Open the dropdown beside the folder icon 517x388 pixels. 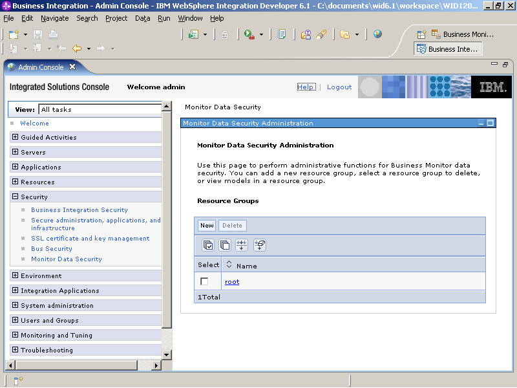[x=357, y=34]
